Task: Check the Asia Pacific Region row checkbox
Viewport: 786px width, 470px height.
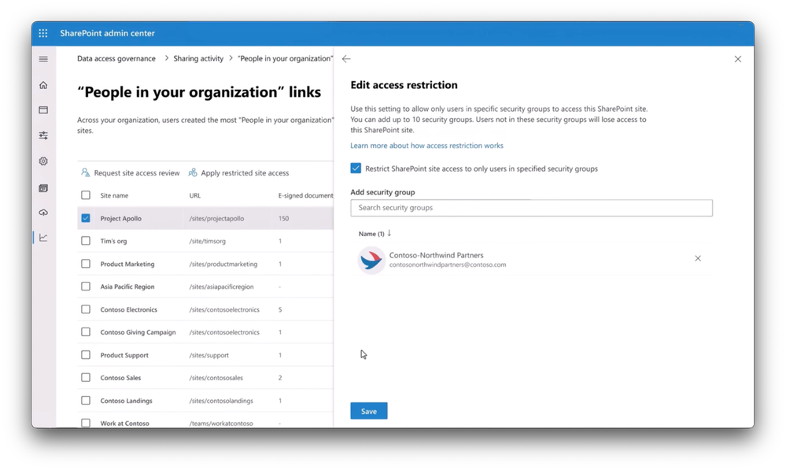Action: [86, 287]
